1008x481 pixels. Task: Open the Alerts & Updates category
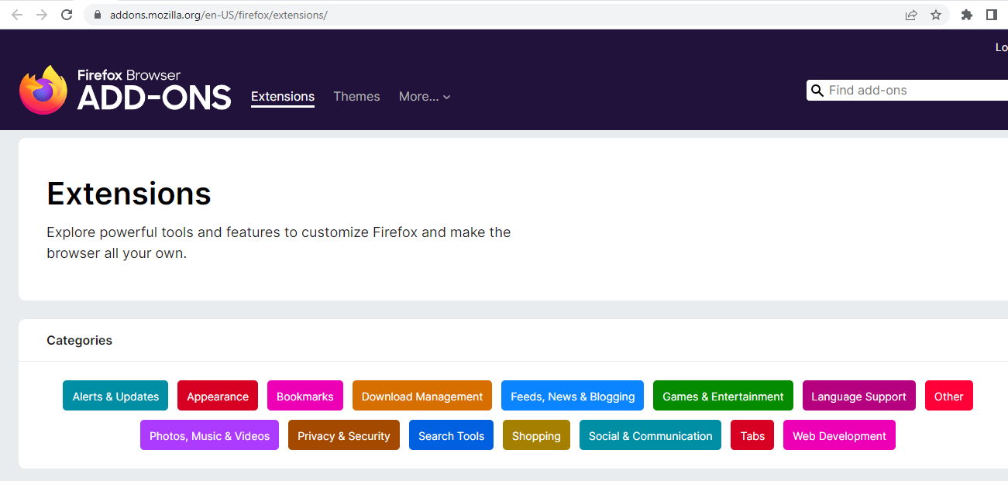pos(115,396)
